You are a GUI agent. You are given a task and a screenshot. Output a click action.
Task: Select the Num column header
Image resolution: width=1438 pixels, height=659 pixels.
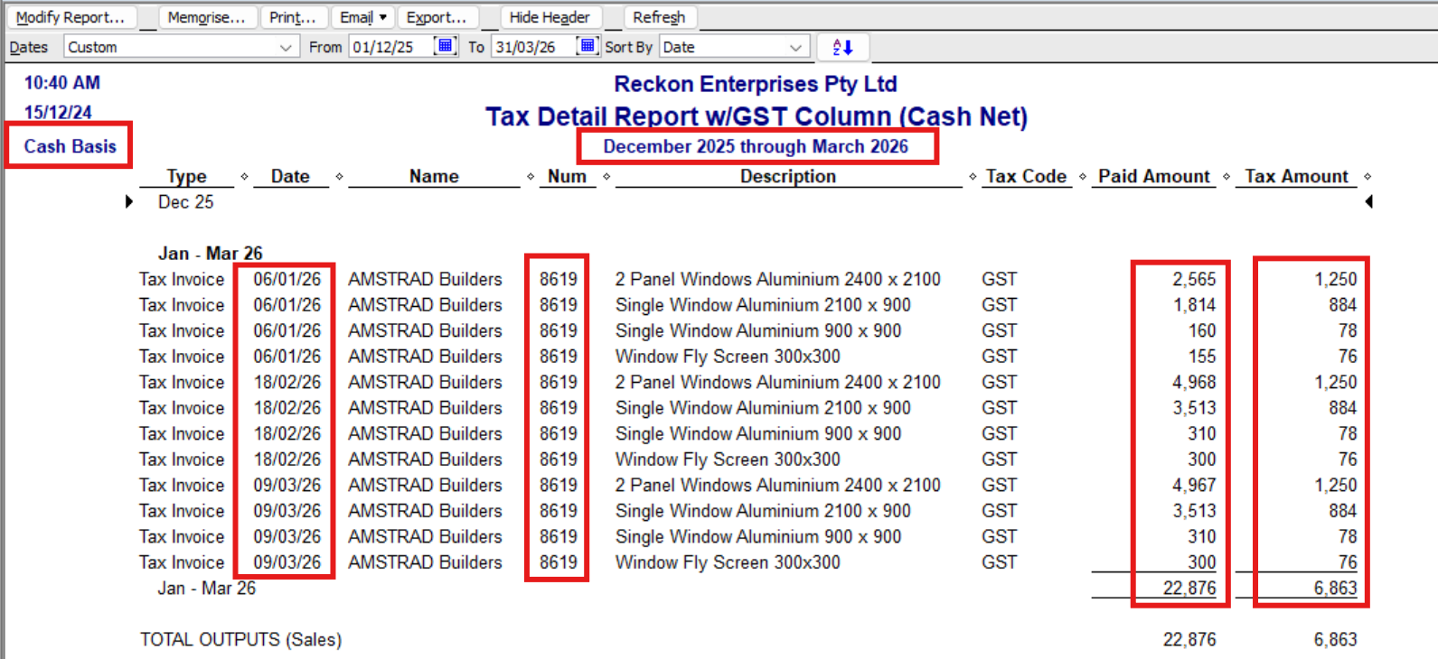tap(567, 176)
